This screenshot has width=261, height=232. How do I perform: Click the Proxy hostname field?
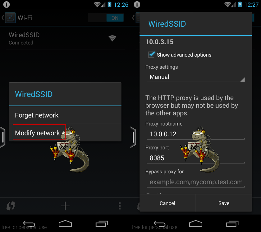196,134
